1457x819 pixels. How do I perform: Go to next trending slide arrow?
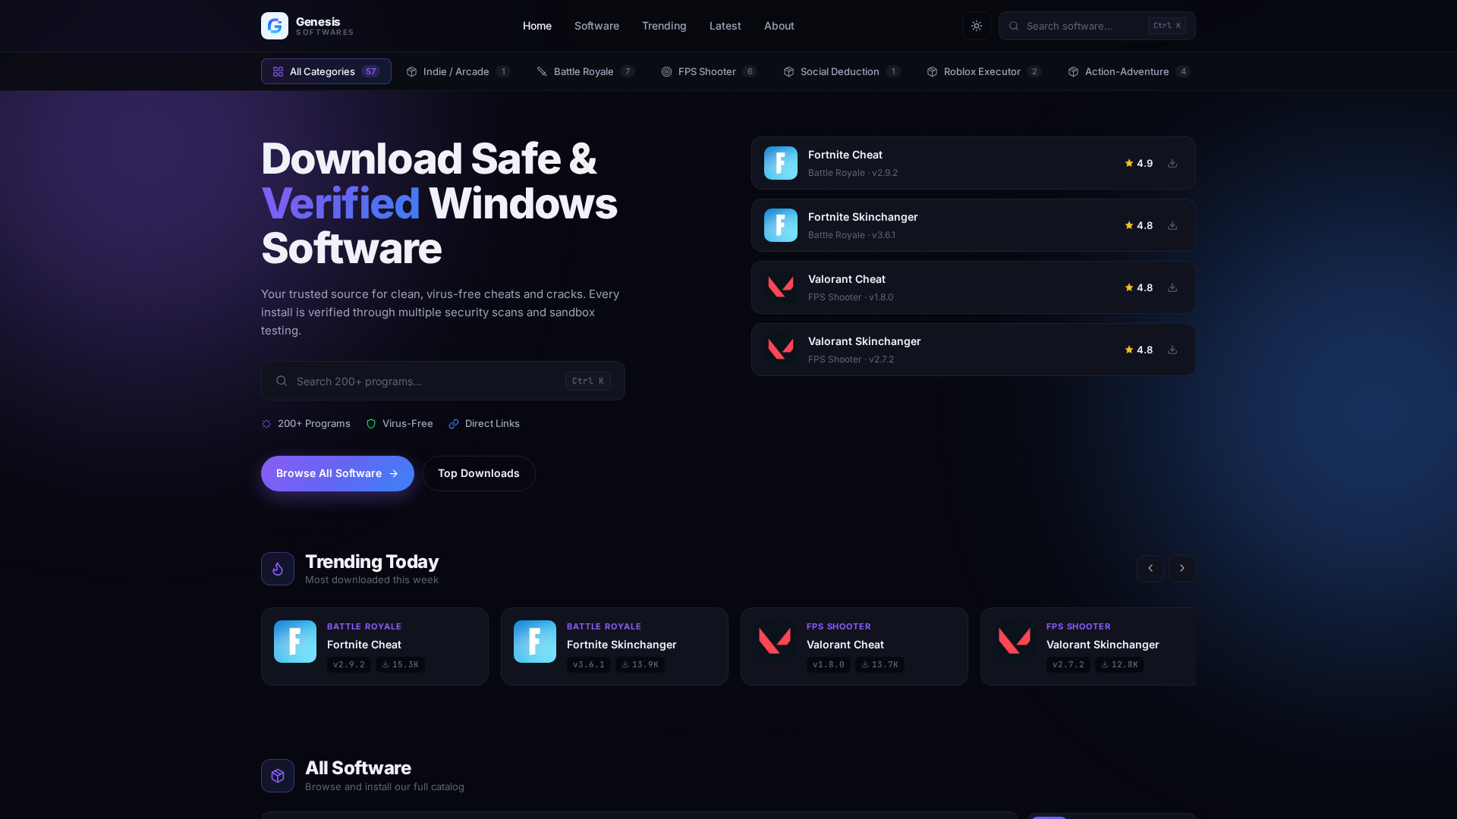(x=1182, y=569)
